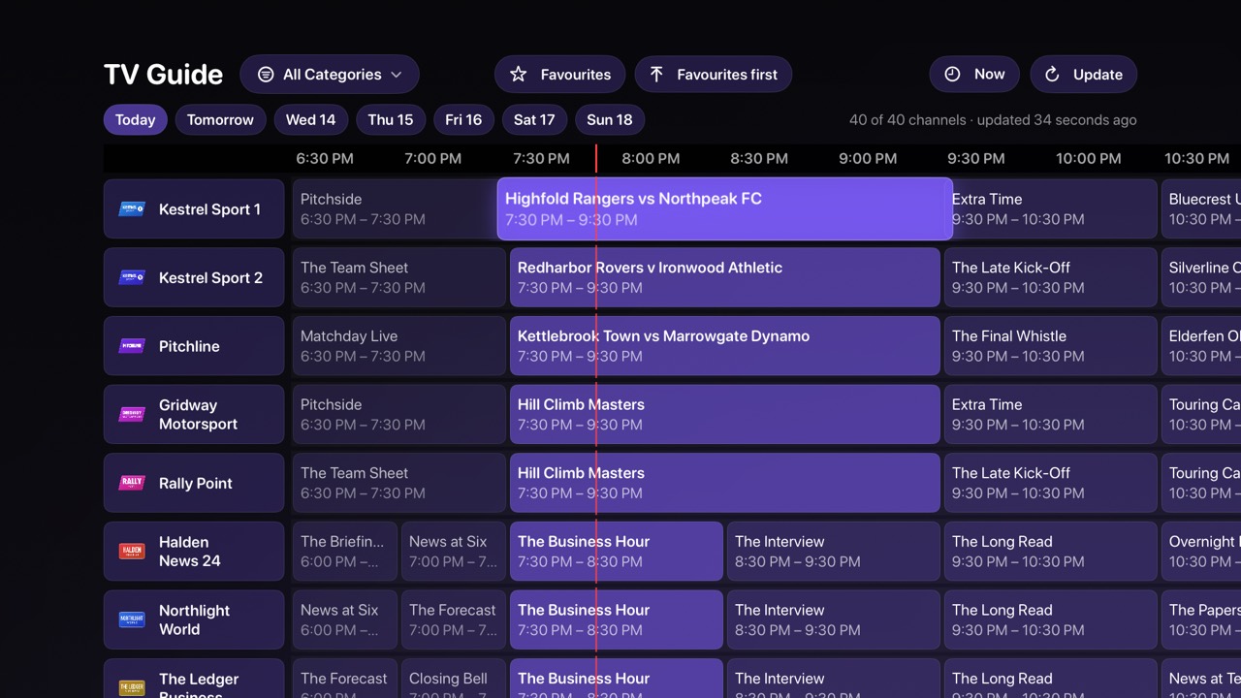Select the Thu 15 tab
The width and height of the screenshot is (1241, 698).
tap(391, 120)
